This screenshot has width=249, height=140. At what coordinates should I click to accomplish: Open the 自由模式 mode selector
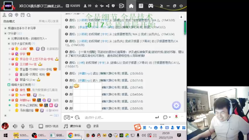click(x=9, y=21)
